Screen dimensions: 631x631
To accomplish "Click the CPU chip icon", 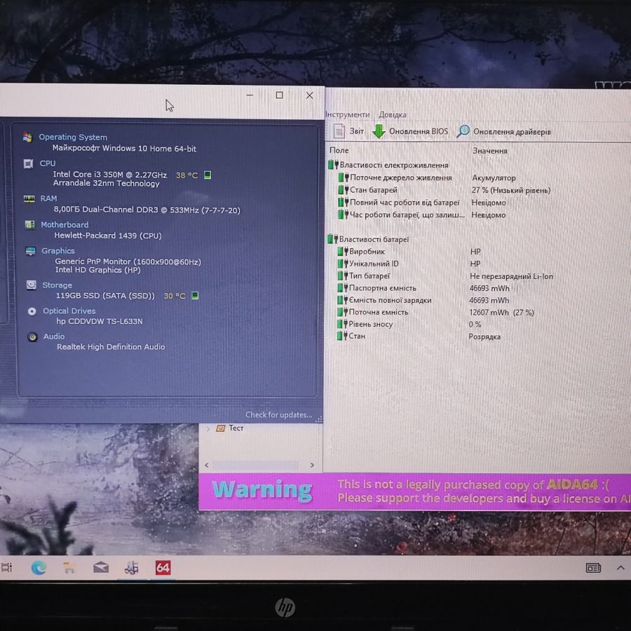I will 28,164.
